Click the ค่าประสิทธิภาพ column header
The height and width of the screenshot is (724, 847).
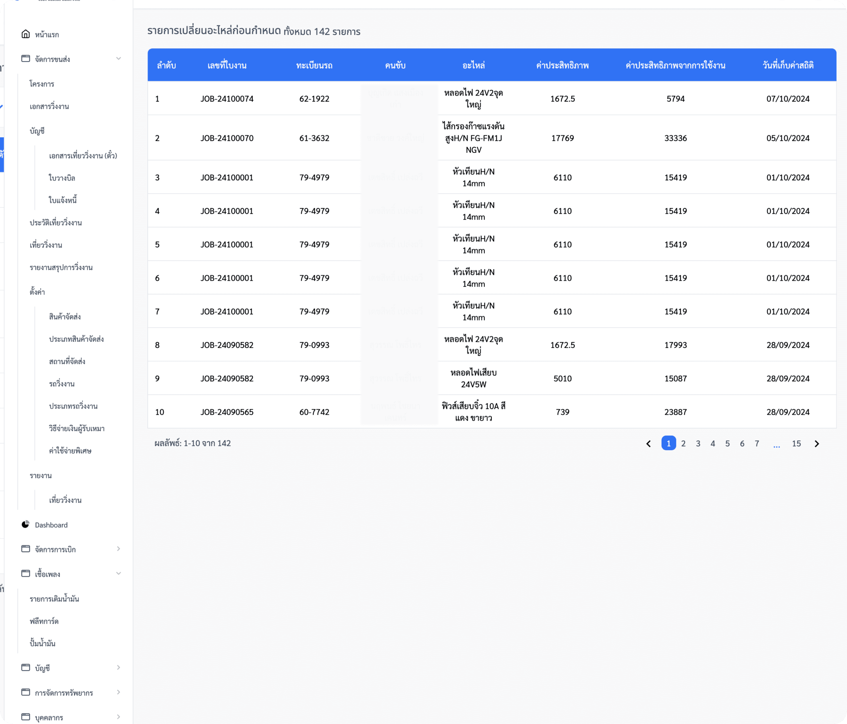(562, 65)
